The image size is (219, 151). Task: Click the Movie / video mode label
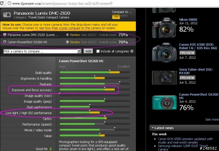click(x=38, y=130)
